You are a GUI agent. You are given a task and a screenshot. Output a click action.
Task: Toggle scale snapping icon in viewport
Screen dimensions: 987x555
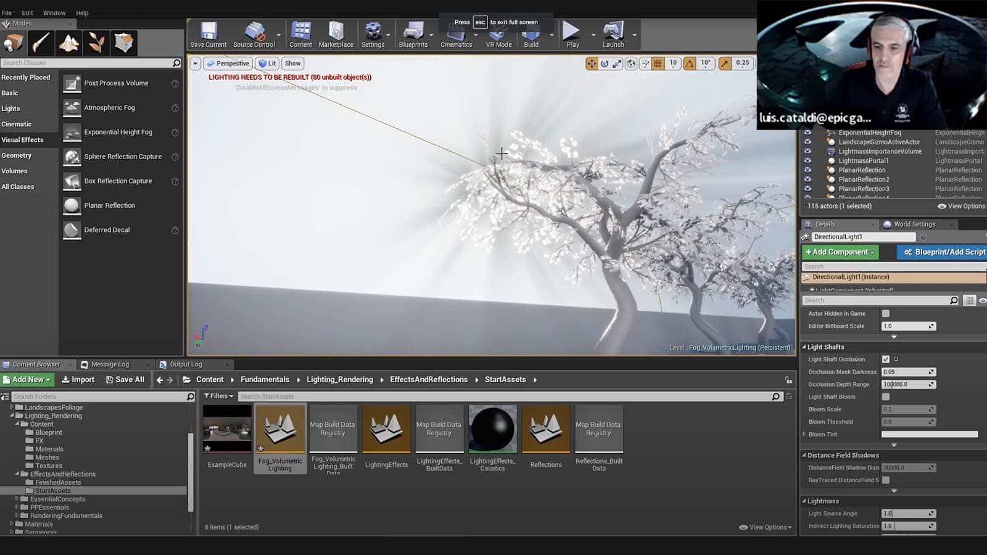point(725,64)
